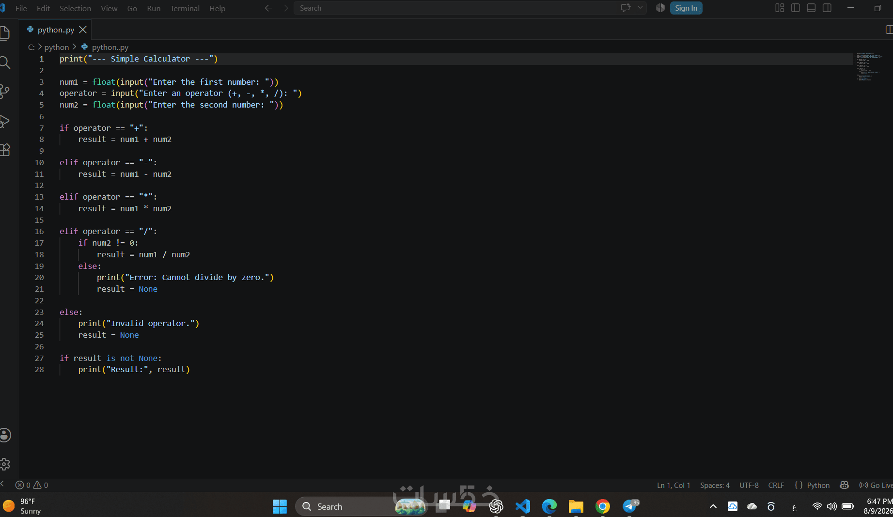The height and width of the screenshot is (517, 893).
Task: Open the Explorer view in the activity bar
Action: click(x=5, y=33)
